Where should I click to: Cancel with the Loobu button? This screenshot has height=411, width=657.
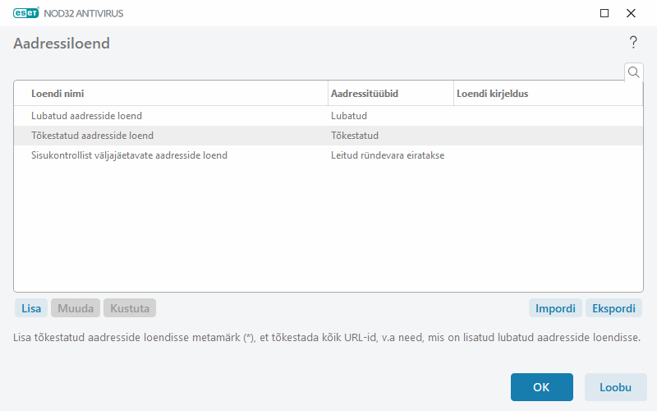(x=615, y=387)
